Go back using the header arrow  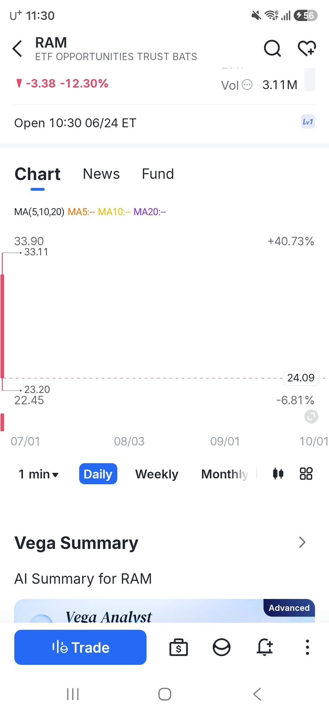(x=17, y=49)
